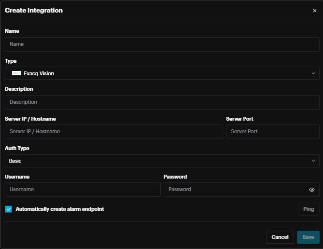Click the Exacq Vision logo icon
323x249 pixels.
coord(16,73)
